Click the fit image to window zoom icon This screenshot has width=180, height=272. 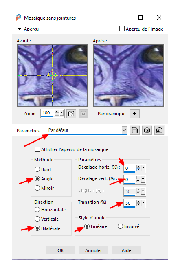point(71,114)
